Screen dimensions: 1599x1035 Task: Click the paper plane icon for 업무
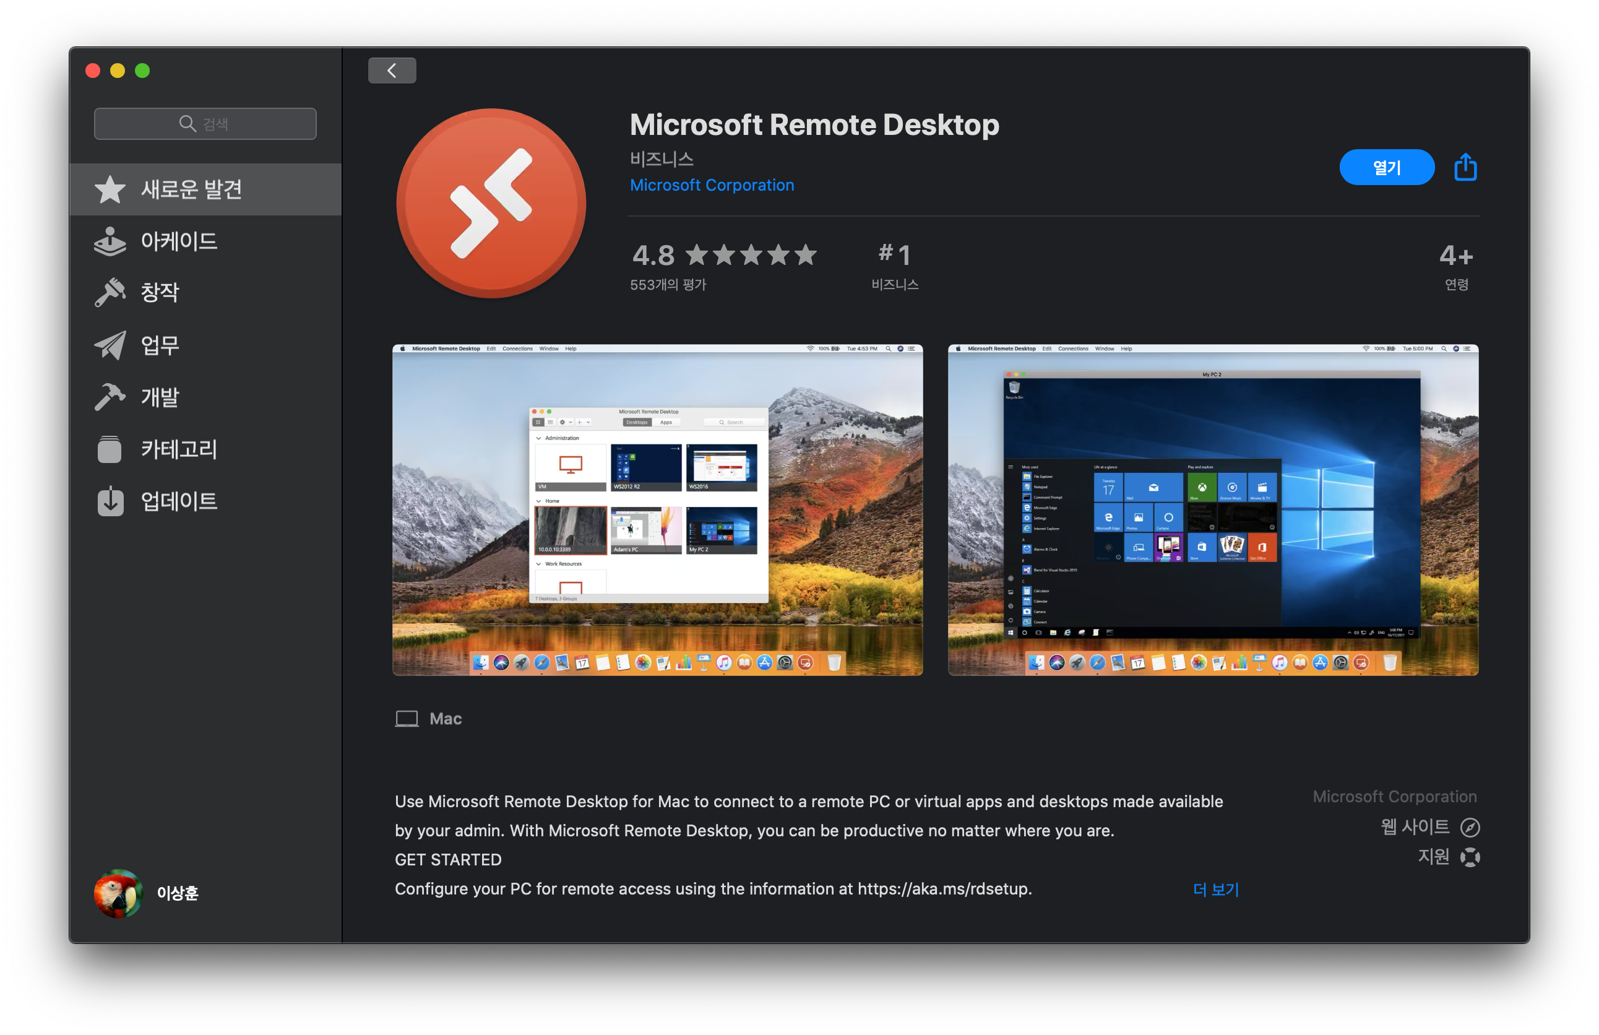point(110,345)
